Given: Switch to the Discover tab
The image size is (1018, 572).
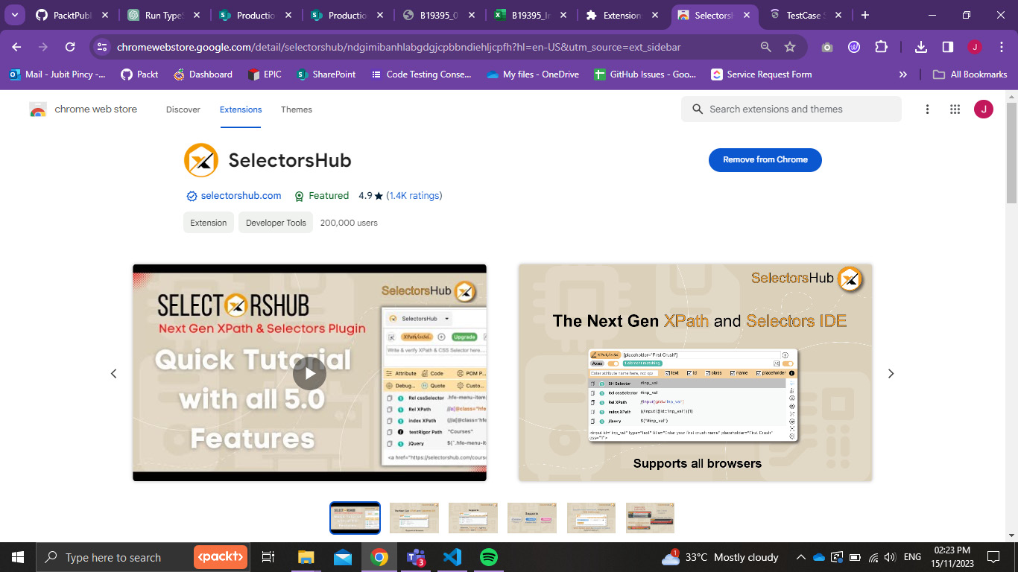Looking at the screenshot, I should pos(183,109).
